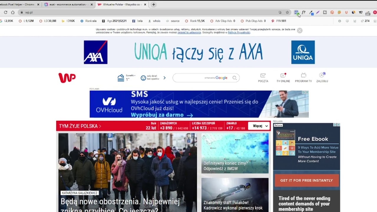This screenshot has height=212, width=377.
Task: Select the Wirtualna Polska tab
Action: (122, 4)
